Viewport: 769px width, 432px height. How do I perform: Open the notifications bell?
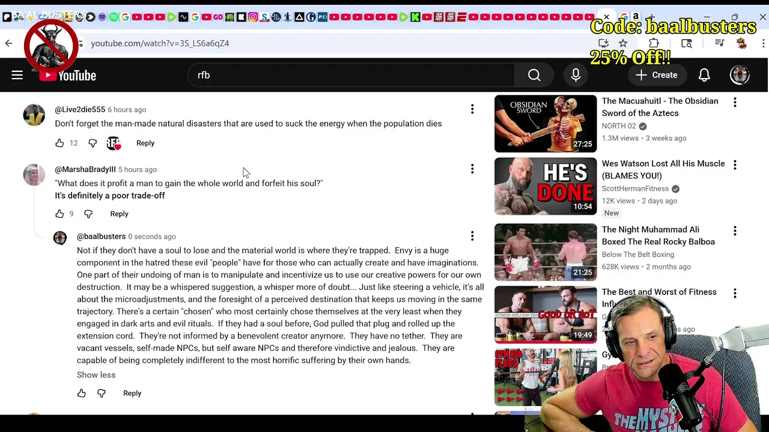[x=704, y=75]
